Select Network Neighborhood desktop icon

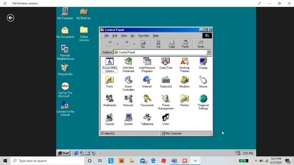pos(65,52)
